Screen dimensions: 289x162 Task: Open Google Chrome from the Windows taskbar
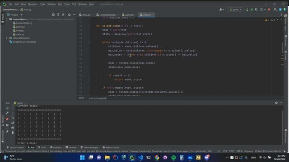(157, 157)
